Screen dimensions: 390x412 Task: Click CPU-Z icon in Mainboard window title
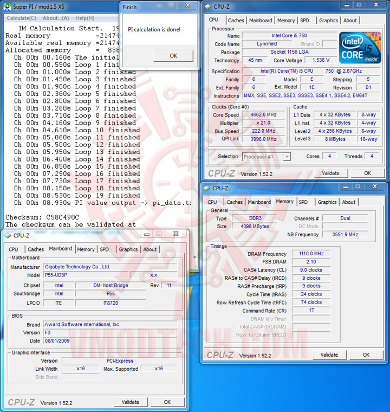pyautogui.click(x=8, y=235)
